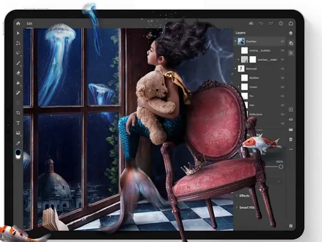Tap the bottom-right settings icon
322x242 pixels.
pos(291,226)
